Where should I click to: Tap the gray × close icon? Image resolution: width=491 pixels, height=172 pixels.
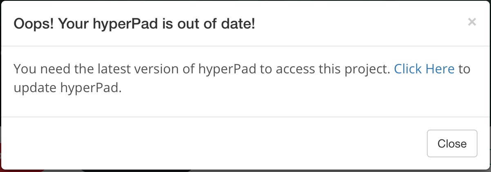pos(472,22)
